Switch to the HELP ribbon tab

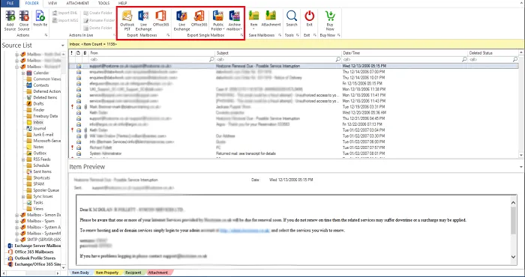click(122, 3)
